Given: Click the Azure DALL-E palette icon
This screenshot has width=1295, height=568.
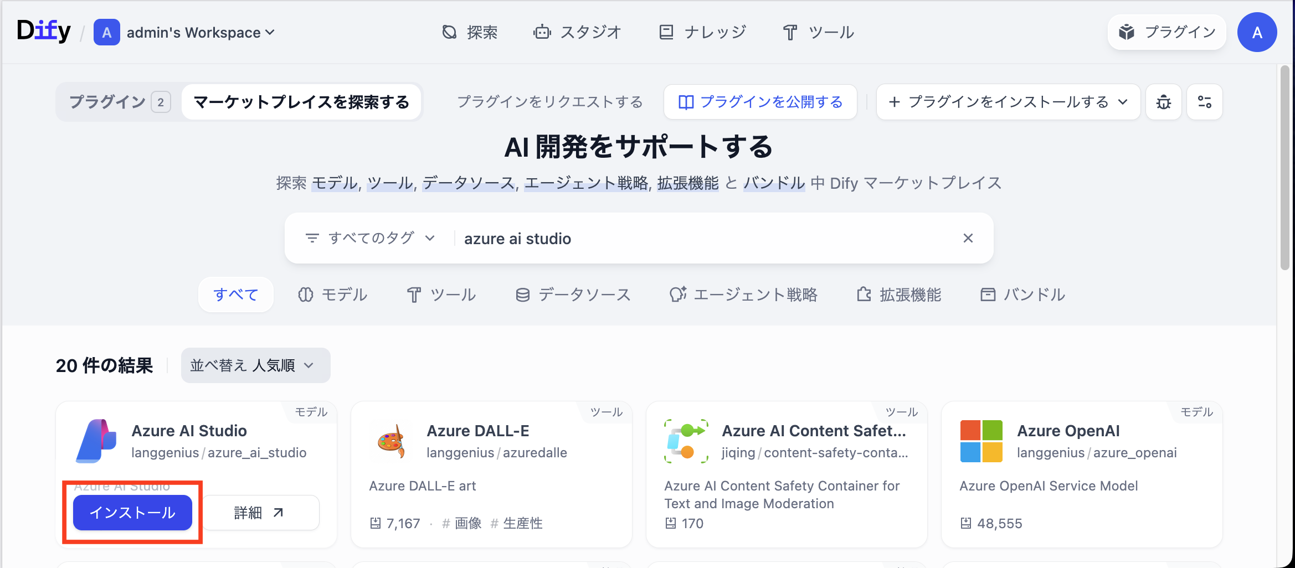Looking at the screenshot, I should click(391, 441).
